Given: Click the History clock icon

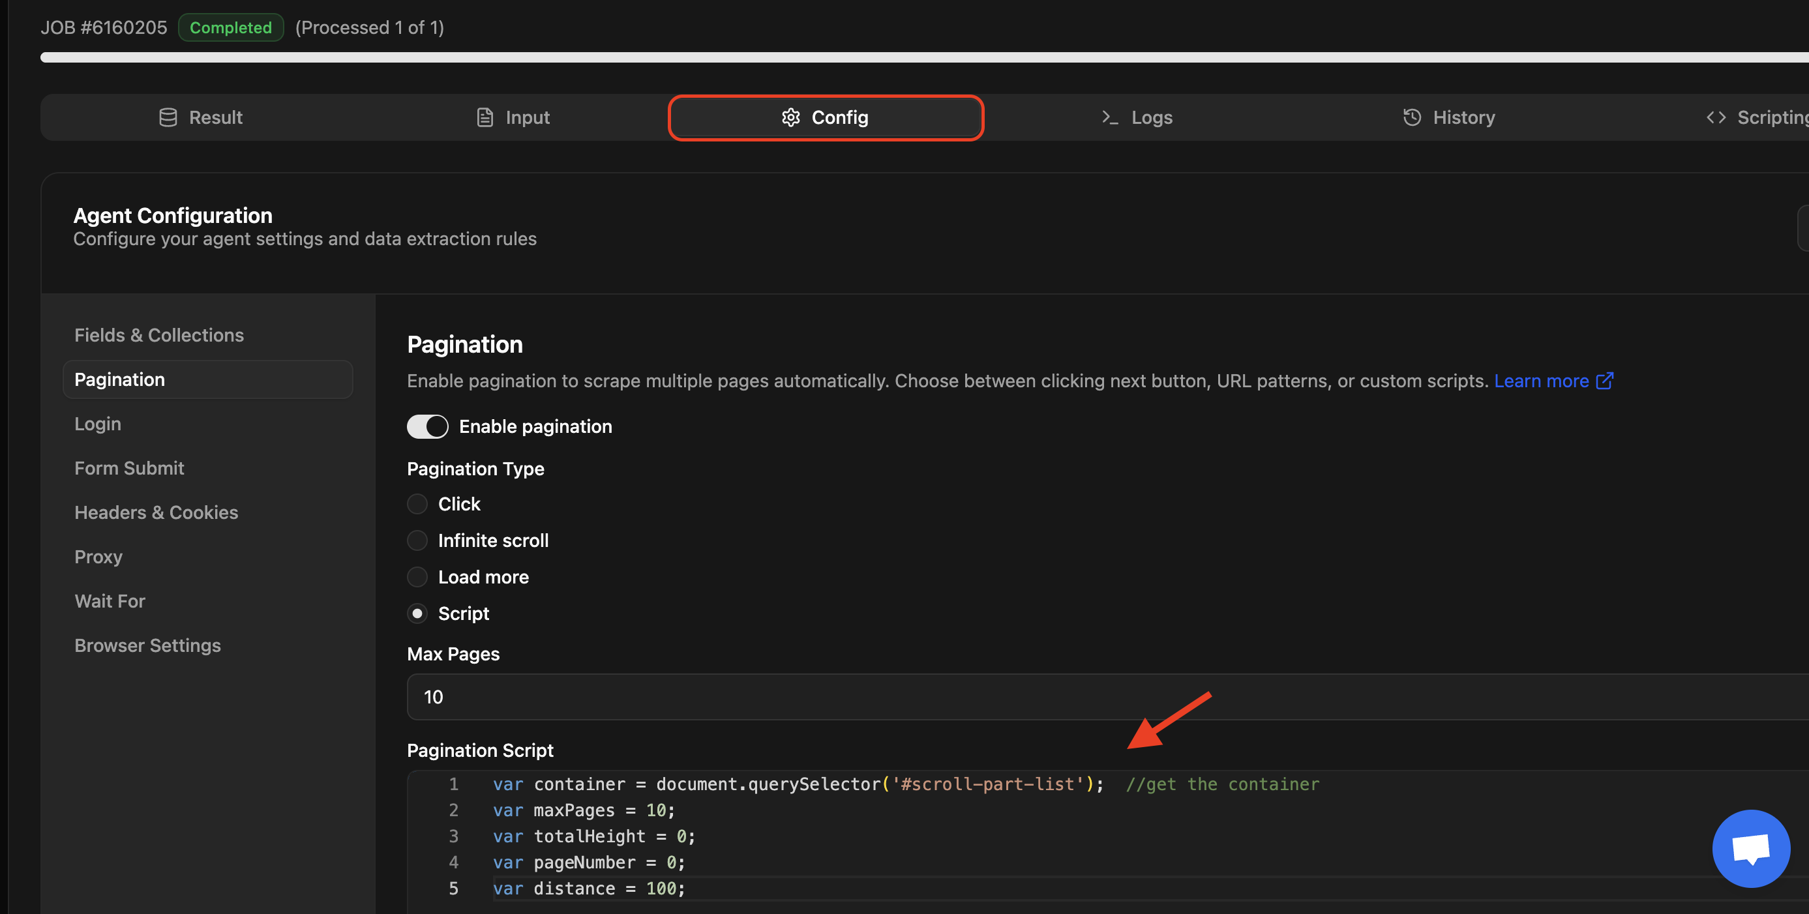Looking at the screenshot, I should pos(1411,117).
